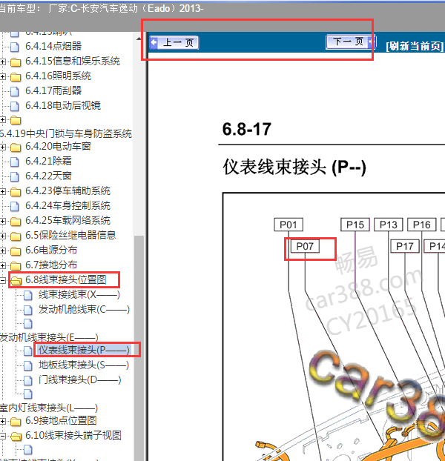Click the document icon beside 线束接线束(X——)
445x461 pixels.
tap(28, 295)
